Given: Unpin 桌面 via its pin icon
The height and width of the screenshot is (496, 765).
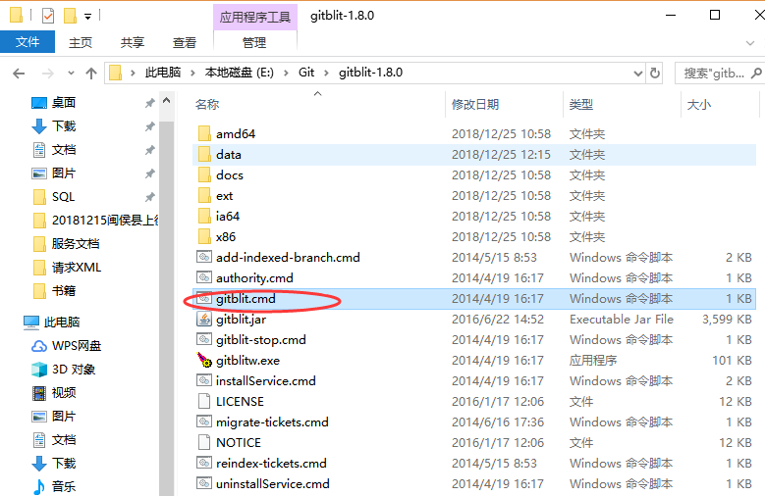Looking at the screenshot, I should (150, 103).
